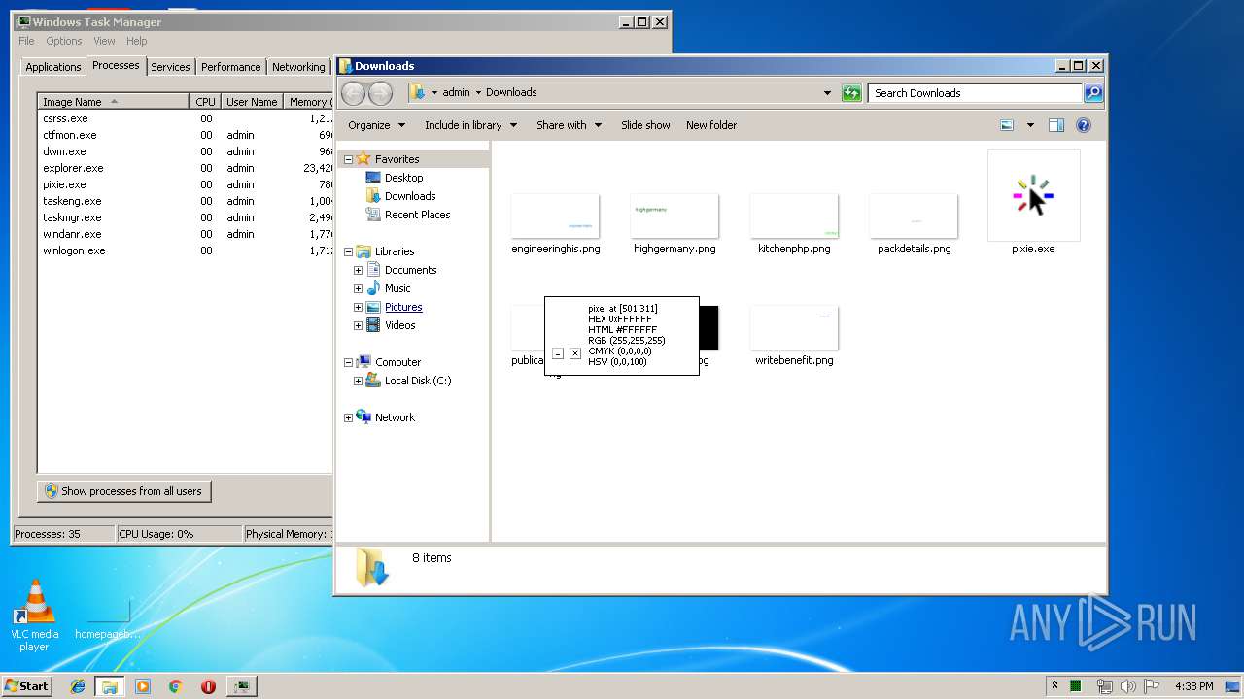Expand the Pictures library node
Image resolution: width=1244 pixels, height=699 pixels.
point(358,307)
